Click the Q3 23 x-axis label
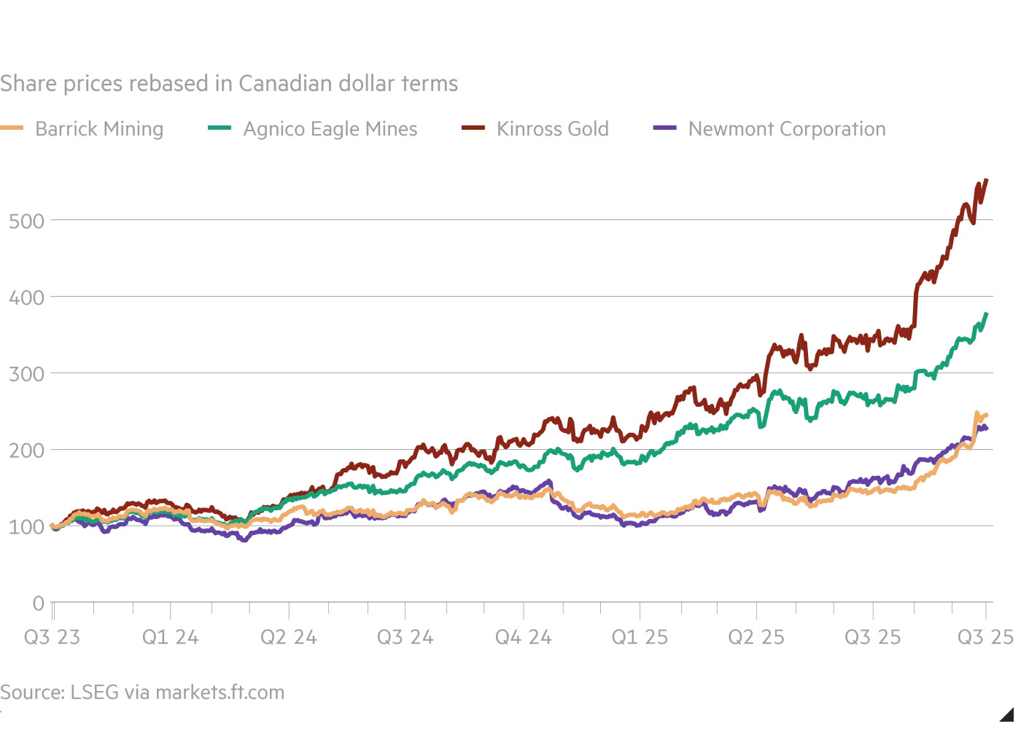The image size is (1021, 729). tap(52, 637)
